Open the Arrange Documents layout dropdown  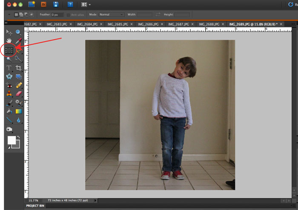pos(86,4)
